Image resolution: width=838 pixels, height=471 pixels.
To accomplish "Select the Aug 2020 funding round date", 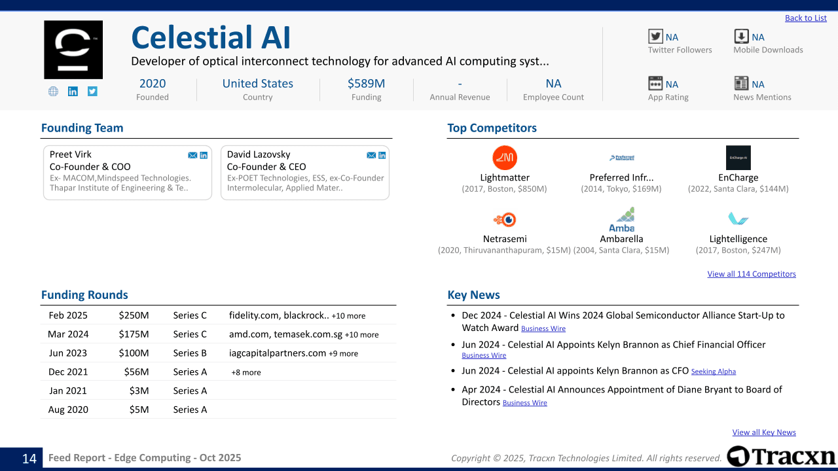I will [x=68, y=410].
